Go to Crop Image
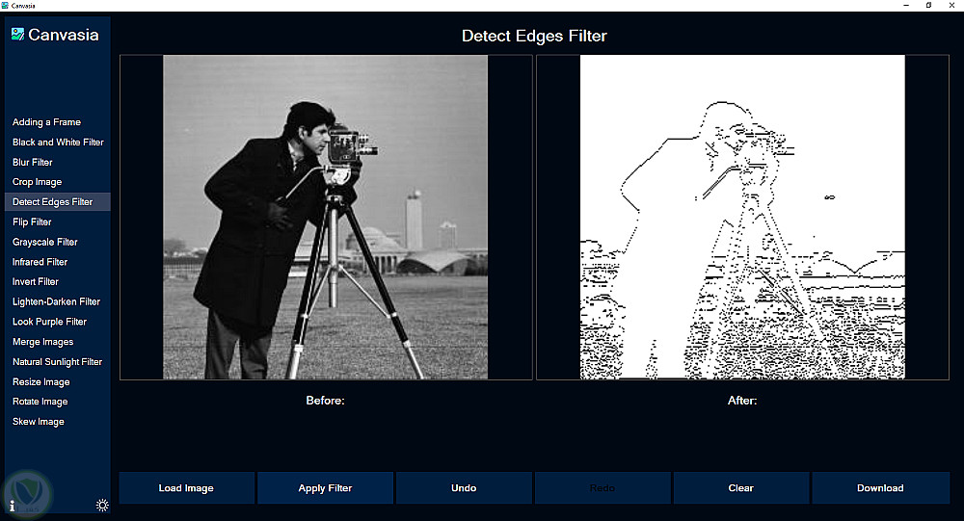This screenshot has height=521, width=964. tap(37, 182)
